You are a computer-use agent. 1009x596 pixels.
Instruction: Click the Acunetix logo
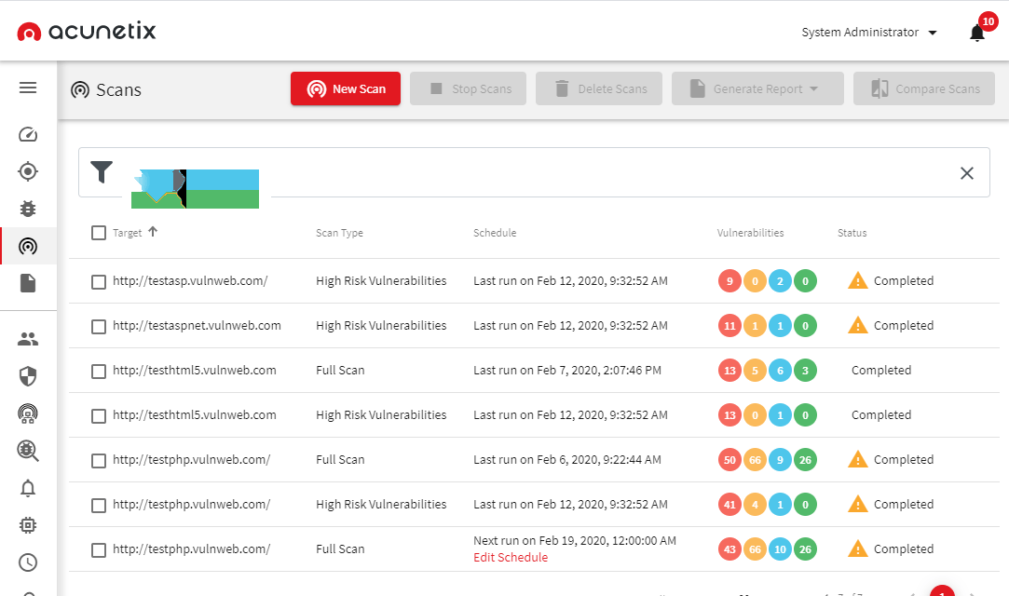[87, 31]
